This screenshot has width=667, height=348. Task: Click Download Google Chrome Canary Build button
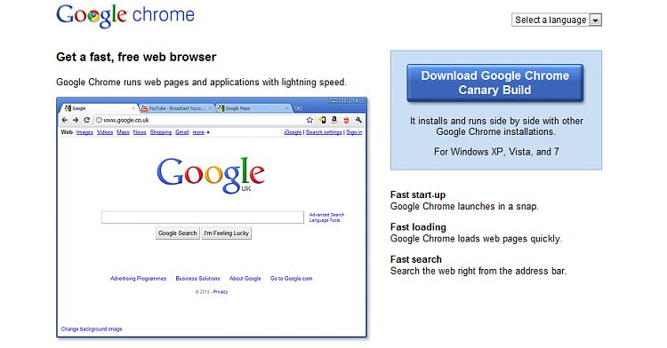coord(494,83)
